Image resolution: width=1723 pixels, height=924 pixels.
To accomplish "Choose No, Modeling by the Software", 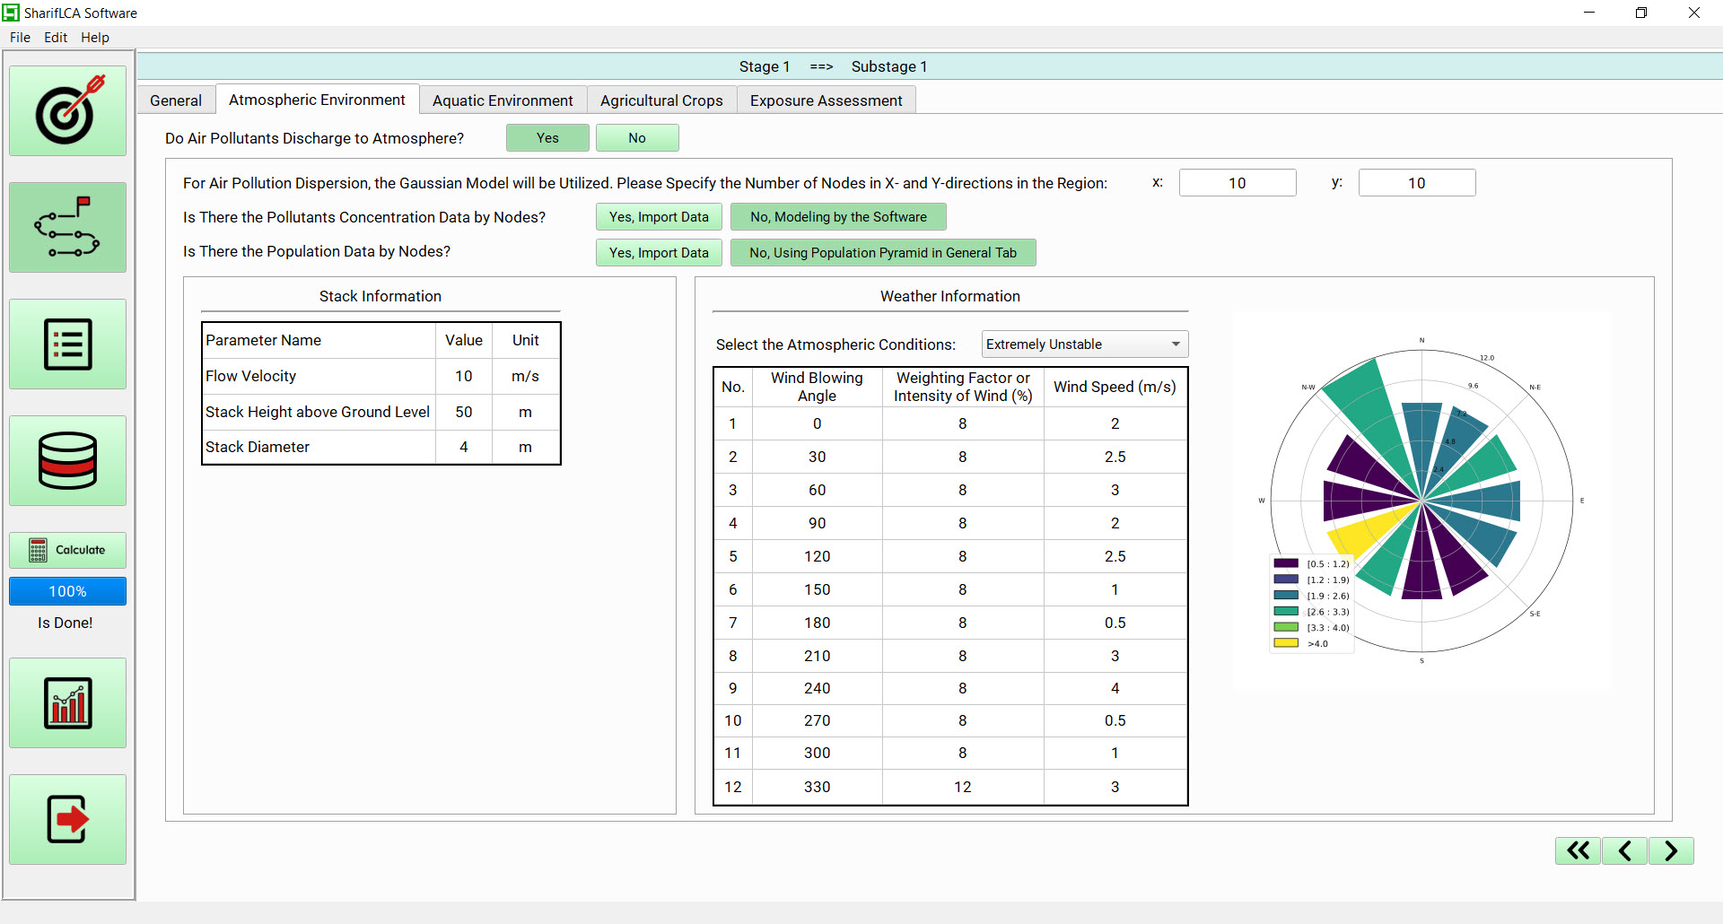I will [838, 217].
